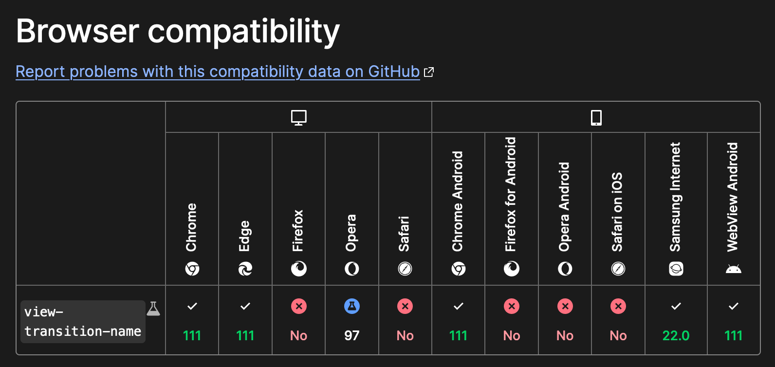Click the desktop Opera logo icon
Image resolution: width=775 pixels, height=367 pixels.
tap(352, 269)
